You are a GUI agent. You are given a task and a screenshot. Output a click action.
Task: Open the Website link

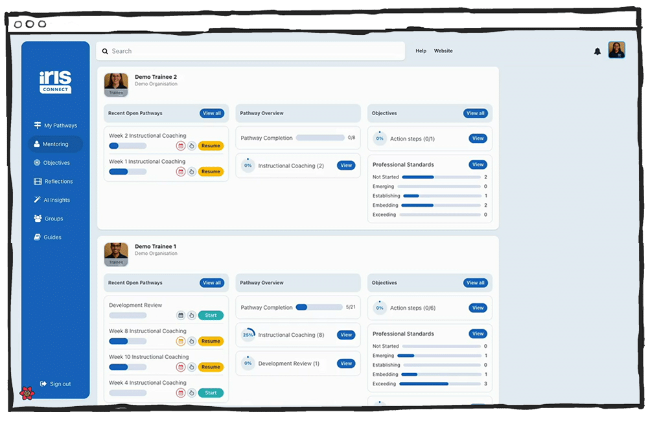443,50
